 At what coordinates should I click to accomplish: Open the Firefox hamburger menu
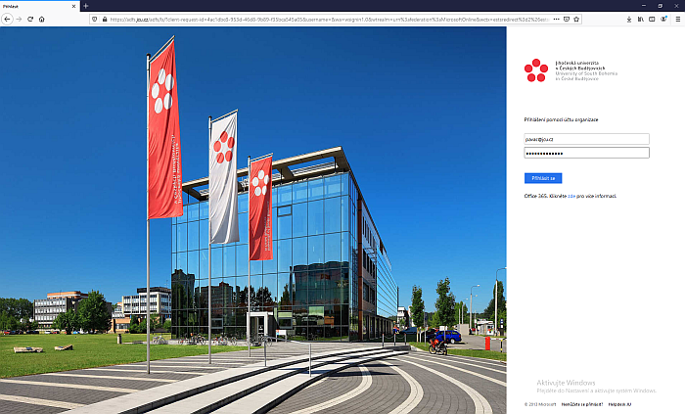[x=678, y=20]
